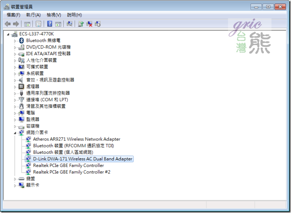291x213 pixels.
Task: Close the 裝置管理員 window
Action: pos(280,7)
